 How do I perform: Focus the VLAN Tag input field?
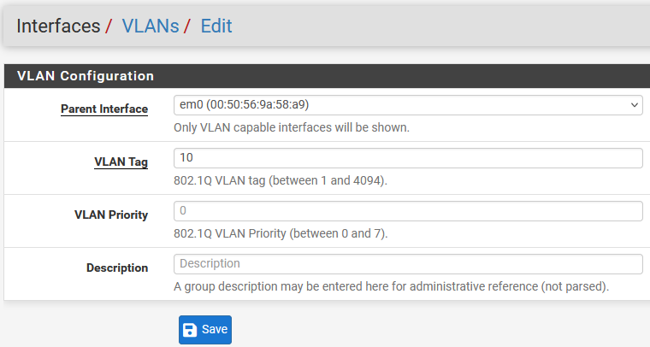coord(407,158)
